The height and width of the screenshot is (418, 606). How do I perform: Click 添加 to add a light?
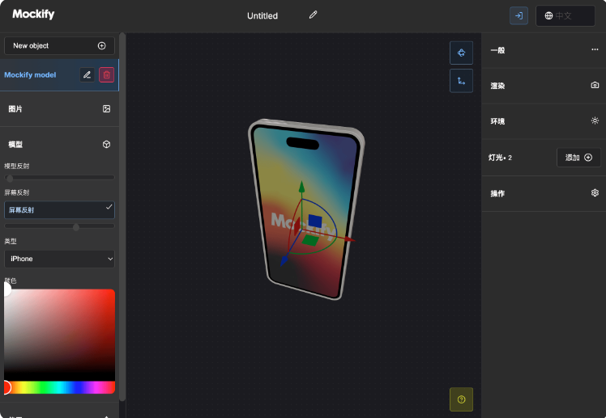pyautogui.click(x=578, y=158)
